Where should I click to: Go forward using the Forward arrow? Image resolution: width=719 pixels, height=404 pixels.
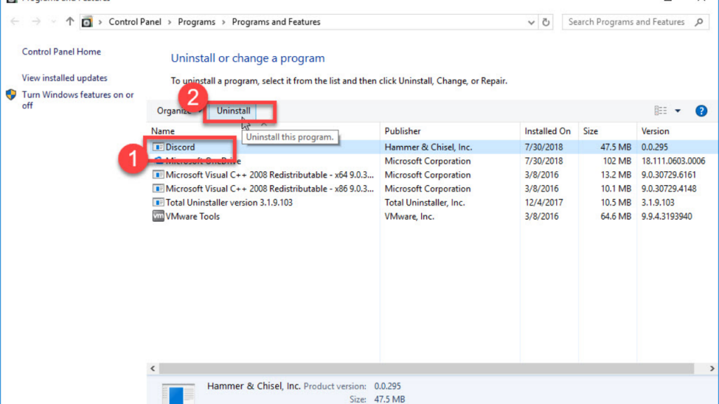point(36,22)
